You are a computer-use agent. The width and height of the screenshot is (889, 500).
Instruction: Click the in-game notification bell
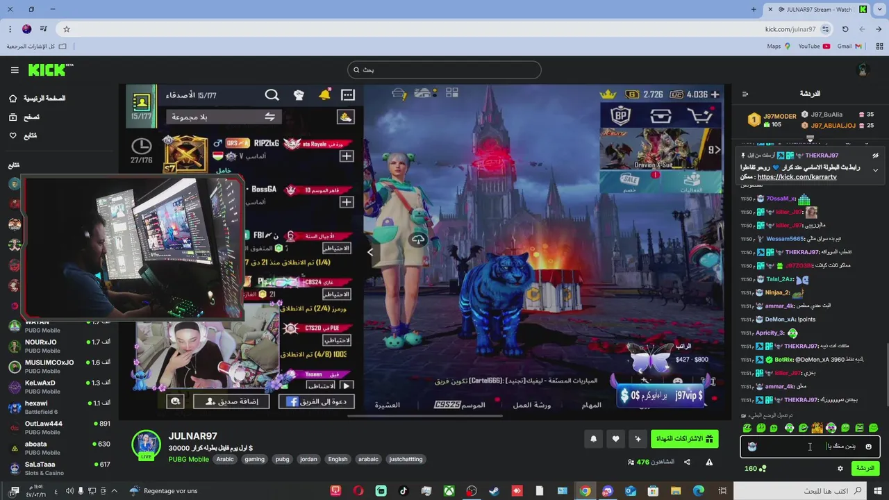(324, 95)
